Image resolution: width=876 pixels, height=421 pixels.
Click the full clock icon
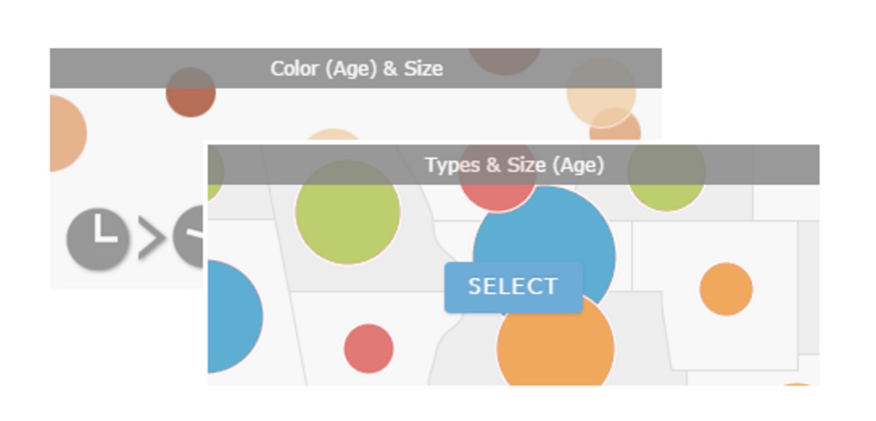click(x=97, y=239)
